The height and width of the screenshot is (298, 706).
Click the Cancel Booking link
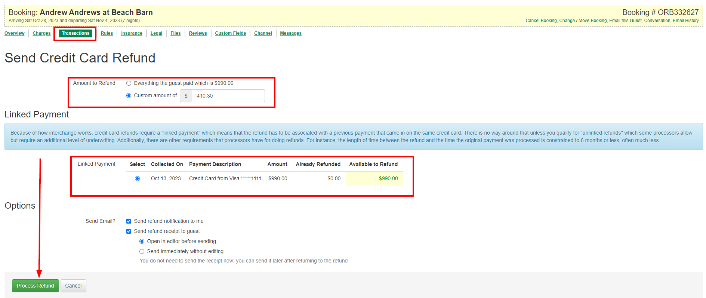click(541, 21)
